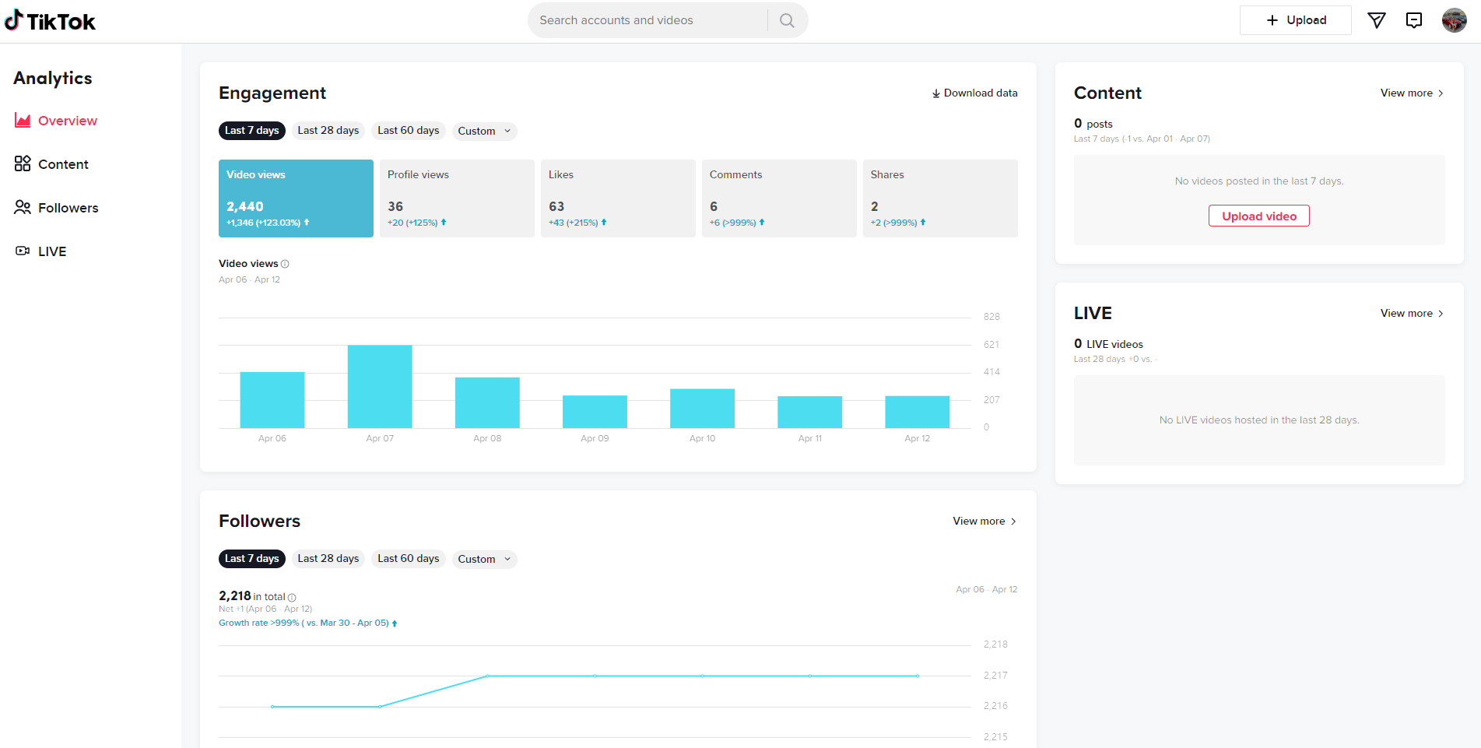The image size is (1481, 748).
Task: Click the Content grid icon in sidebar
Action: pos(23,163)
